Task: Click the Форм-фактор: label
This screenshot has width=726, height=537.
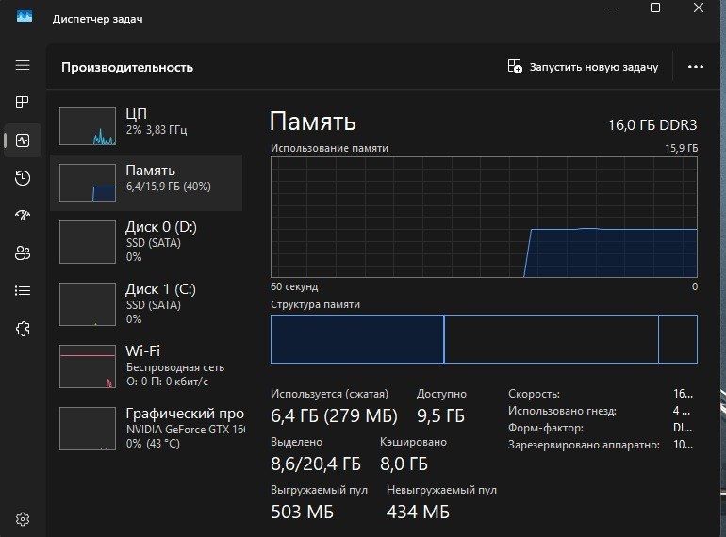Action: tap(545, 428)
